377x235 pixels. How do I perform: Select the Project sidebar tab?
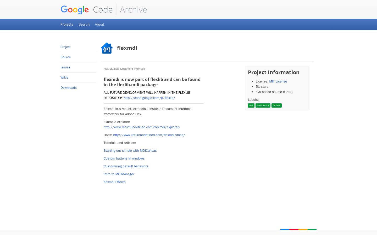(x=65, y=47)
